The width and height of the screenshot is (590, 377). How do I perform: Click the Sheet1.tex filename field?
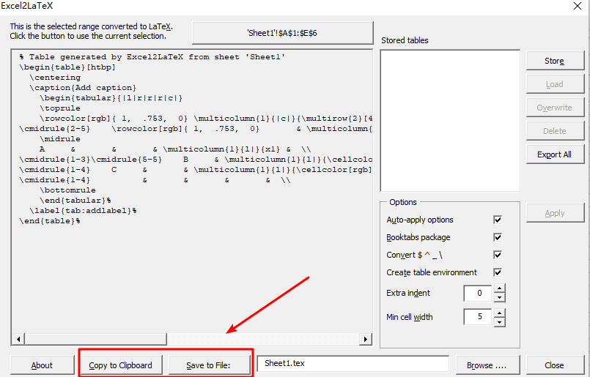click(353, 364)
